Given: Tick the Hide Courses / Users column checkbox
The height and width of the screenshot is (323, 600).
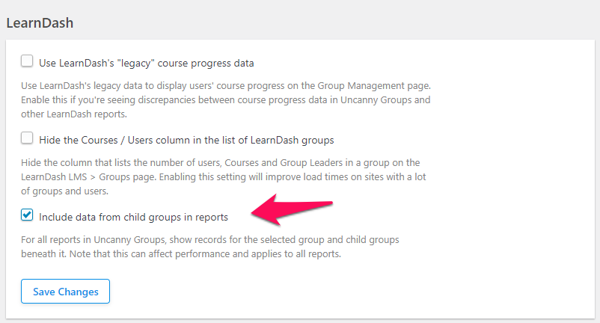Looking at the screenshot, I should coord(28,138).
